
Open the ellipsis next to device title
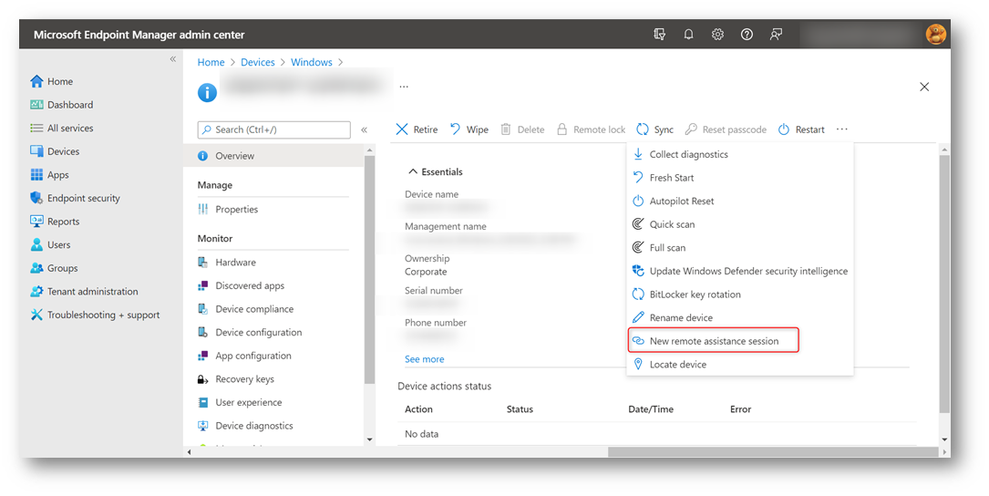tap(404, 87)
